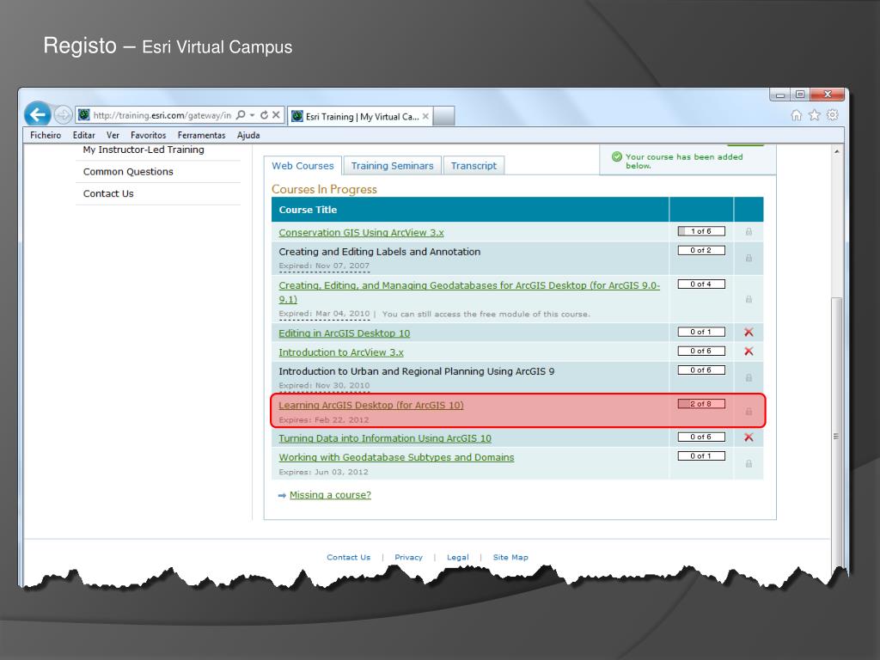The height and width of the screenshot is (660, 880).
Task: Click the 1 of 6 progress bar
Action: pos(701,231)
